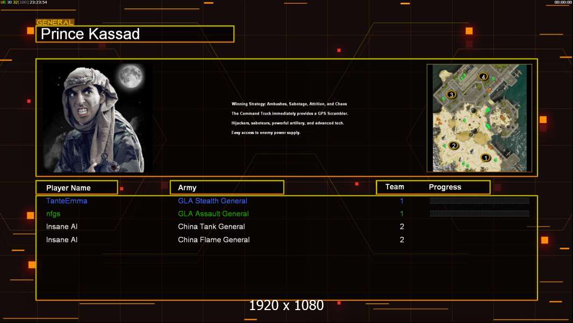Click Easy access to enemy power line

coord(266,132)
